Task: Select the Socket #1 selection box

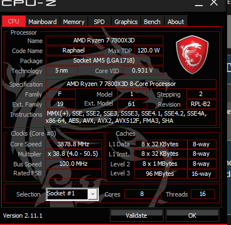Action: click(72, 194)
